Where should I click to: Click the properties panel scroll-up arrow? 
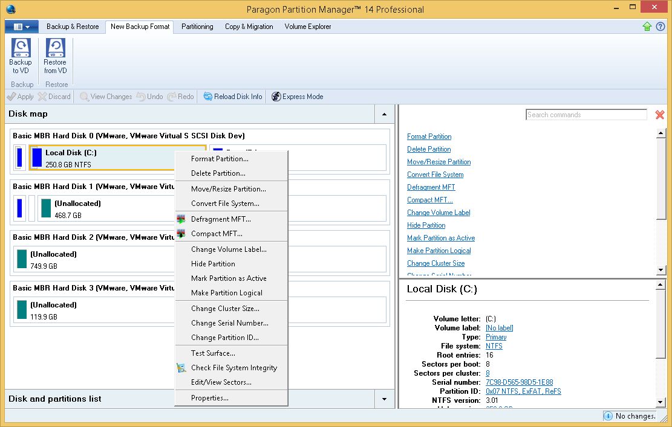661,284
